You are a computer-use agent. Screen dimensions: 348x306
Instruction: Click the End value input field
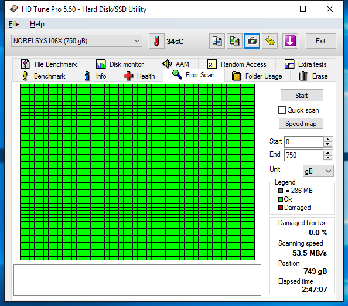click(303, 155)
